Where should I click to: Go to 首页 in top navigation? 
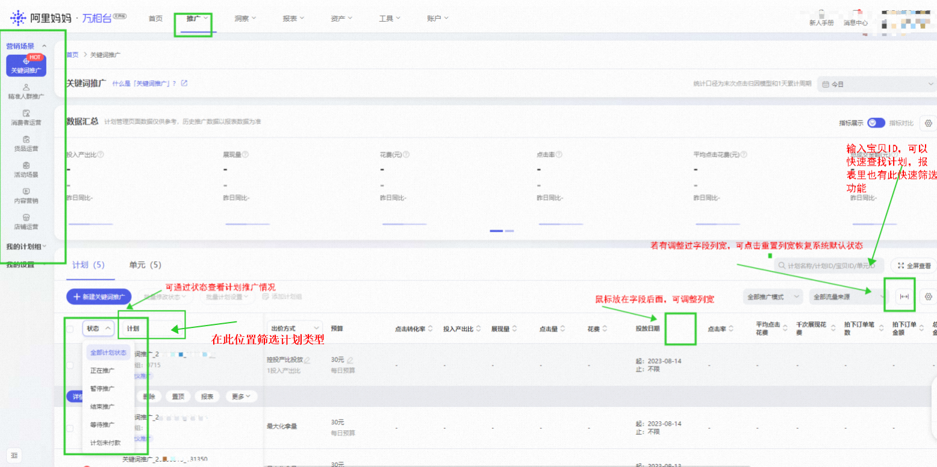pyautogui.click(x=155, y=19)
